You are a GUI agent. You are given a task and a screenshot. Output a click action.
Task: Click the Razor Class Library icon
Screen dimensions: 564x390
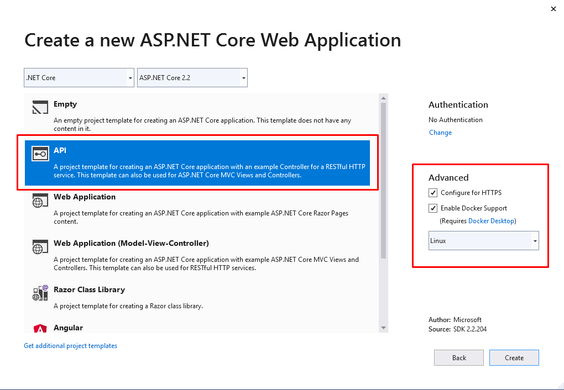(40, 293)
